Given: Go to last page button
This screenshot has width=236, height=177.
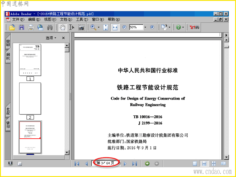Looking at the screenshot, I should pos(135,163).
